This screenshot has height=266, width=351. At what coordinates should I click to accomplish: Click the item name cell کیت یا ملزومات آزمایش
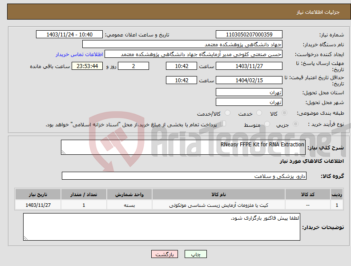point(219,205)
